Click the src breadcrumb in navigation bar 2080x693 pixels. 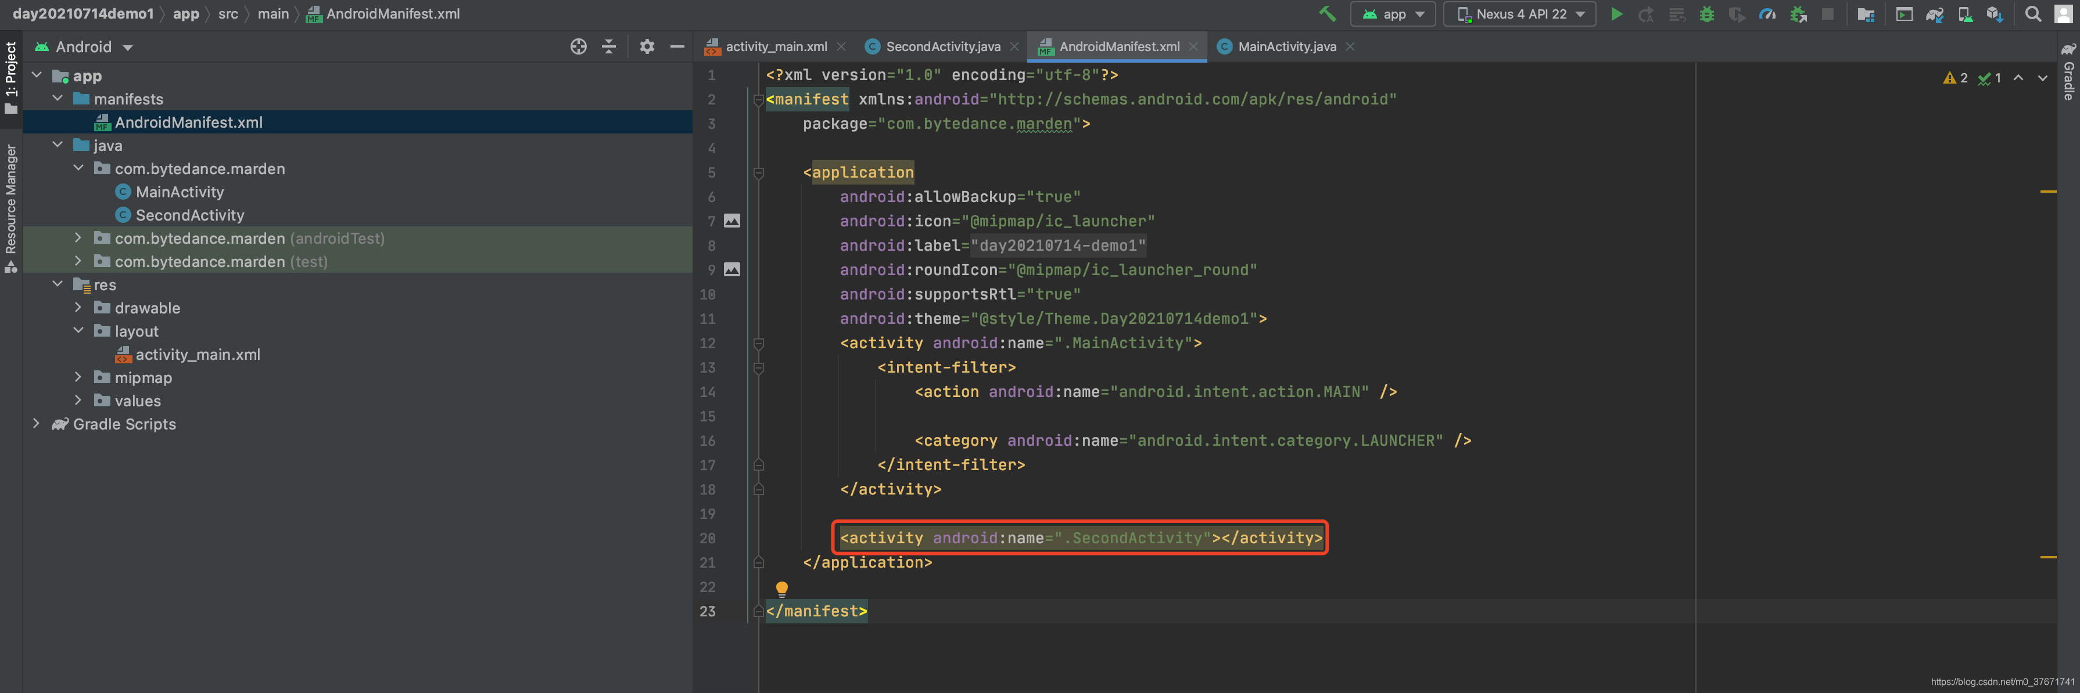[x=228, y=14]
